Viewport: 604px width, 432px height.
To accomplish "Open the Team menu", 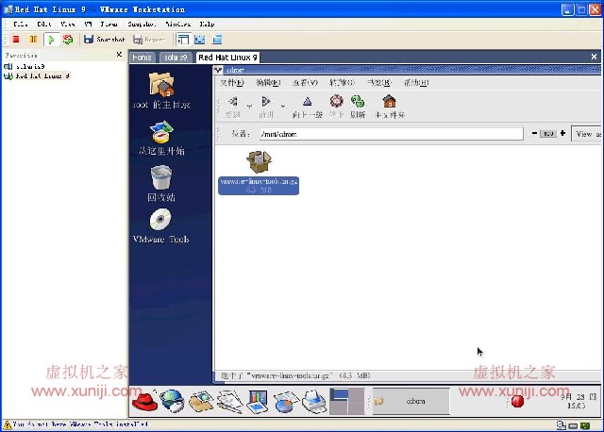I will pos(109,24).
